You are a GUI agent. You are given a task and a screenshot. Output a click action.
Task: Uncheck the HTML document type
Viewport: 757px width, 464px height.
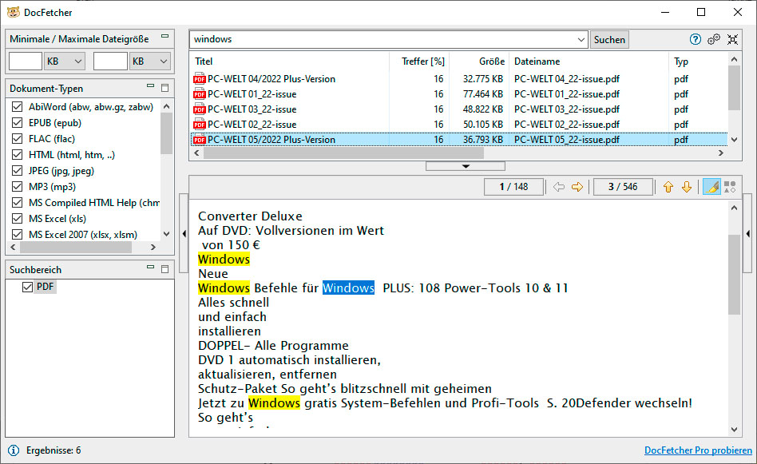tap(18, 154)
